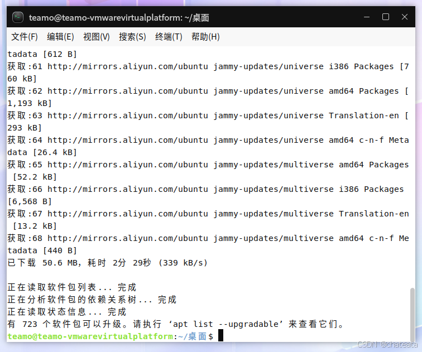Close the terminal window
The height and width of the screenshot is (352, 422).
[x=405, y=17]
